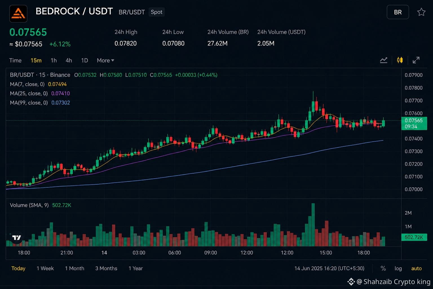The width and height of the screenshot is (433, 289).
Task: Click the Bedrock orange logo icon
Action: (x=18, y=14)
